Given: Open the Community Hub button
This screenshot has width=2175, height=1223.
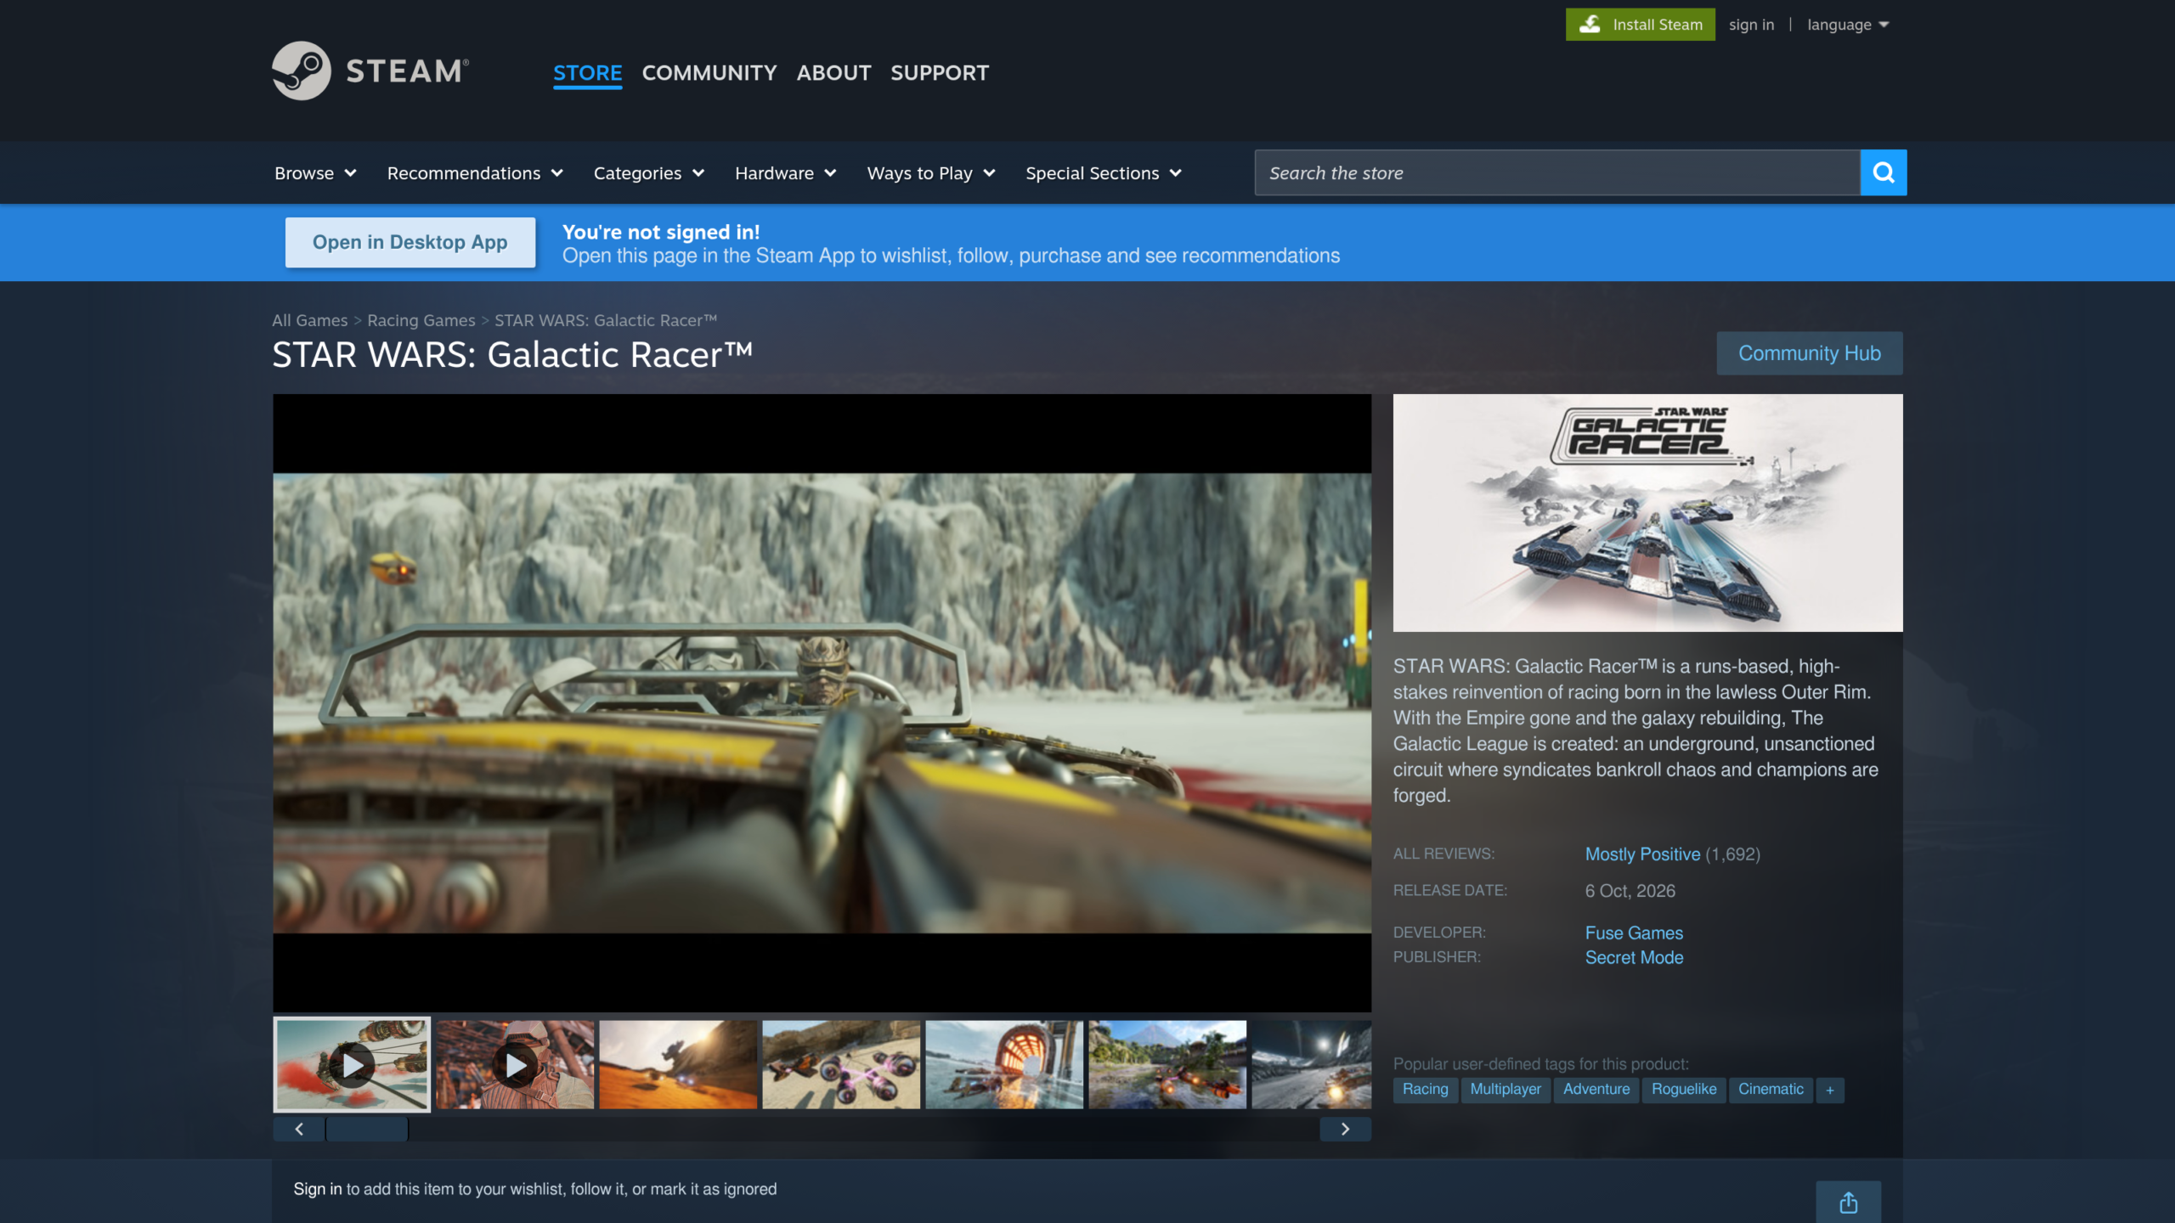Looking at the screenshot, I should [x=1809, y=353].
